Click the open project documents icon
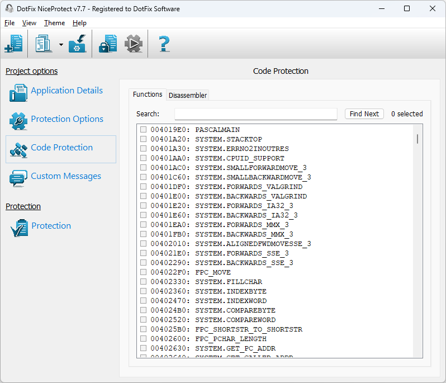Viewport: 446px width, 383px height. (43, 44)
